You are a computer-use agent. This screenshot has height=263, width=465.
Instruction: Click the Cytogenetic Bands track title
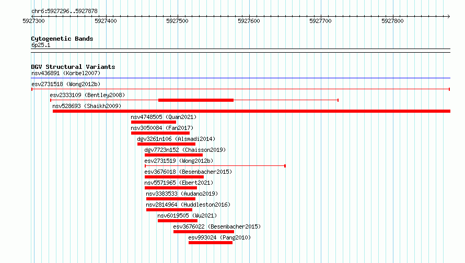coord(62,39)
